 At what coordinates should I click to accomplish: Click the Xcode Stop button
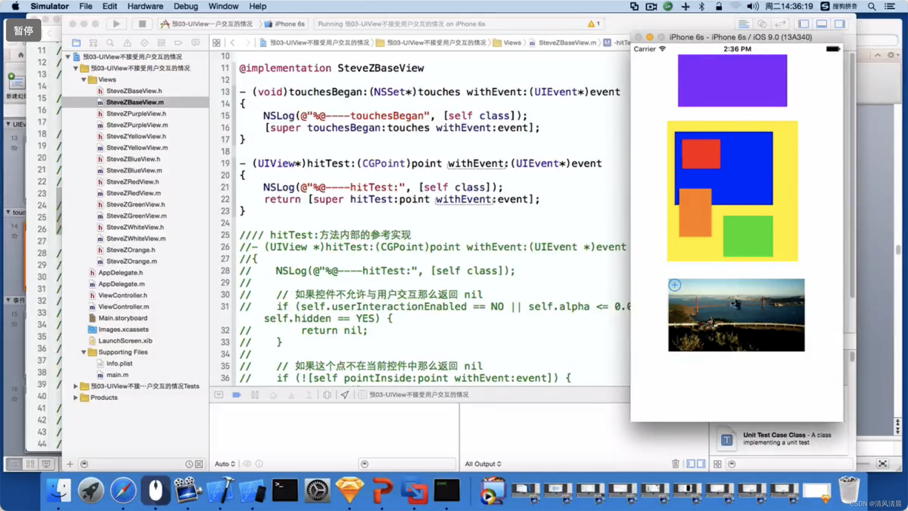142,24
